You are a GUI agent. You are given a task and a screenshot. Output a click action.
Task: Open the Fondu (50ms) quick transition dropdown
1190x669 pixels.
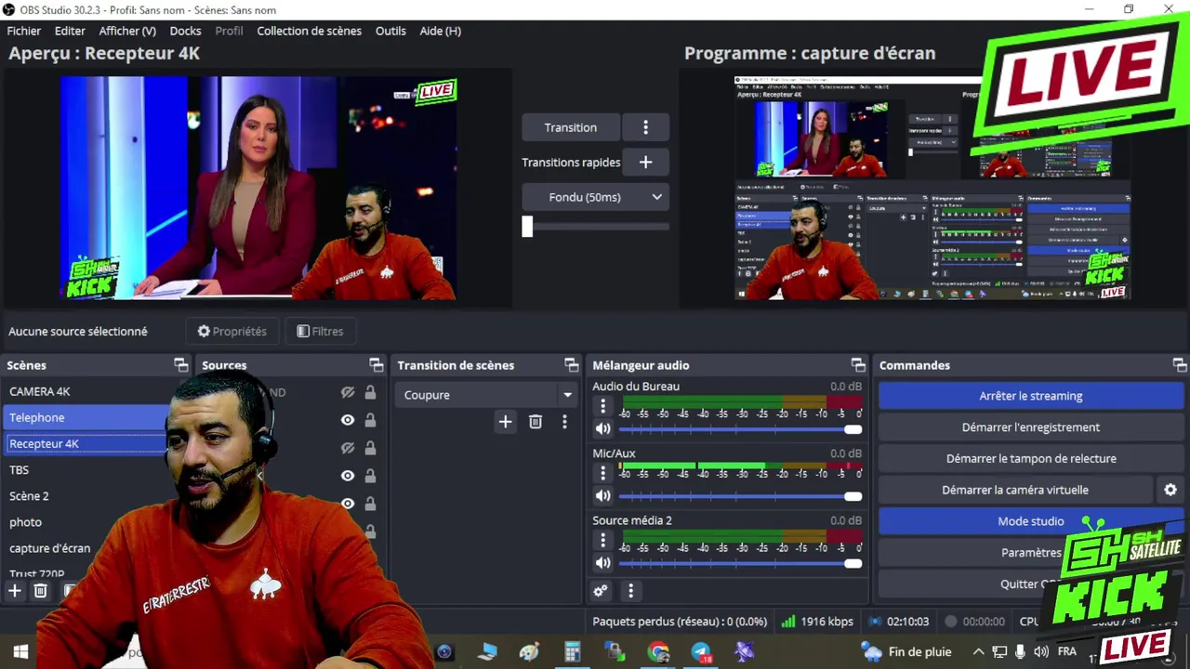[595, 197]
